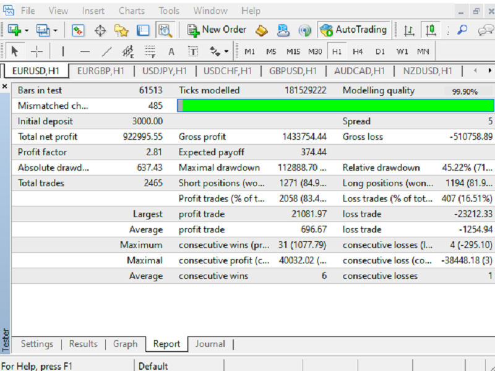The image size is (495, 371).
Task: Expand the new chart dropdown arrow
Action: click(27, 30)
